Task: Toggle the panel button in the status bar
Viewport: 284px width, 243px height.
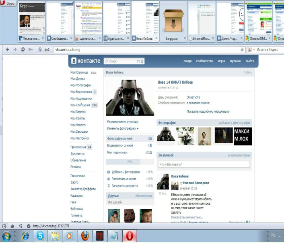Action: pos(4,226)
